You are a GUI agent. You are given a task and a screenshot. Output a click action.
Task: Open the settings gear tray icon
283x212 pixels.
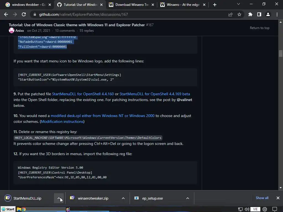[x=265, y=209]
